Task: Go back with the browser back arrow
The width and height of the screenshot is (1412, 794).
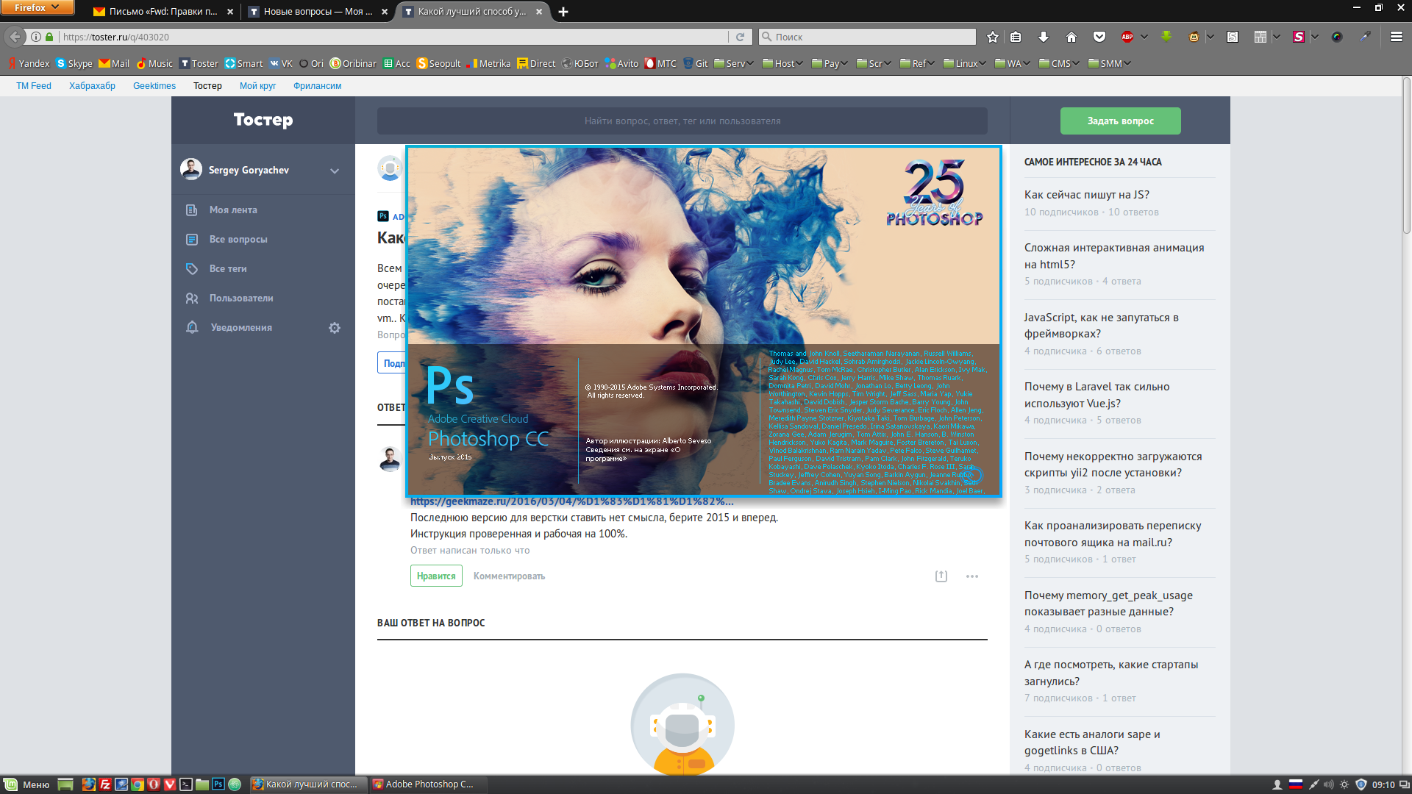Action: (15, 37)
